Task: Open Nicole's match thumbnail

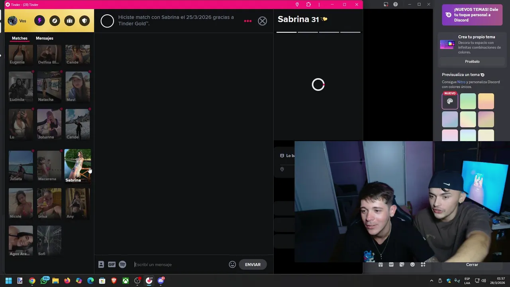Action: [x=21, y=203]
